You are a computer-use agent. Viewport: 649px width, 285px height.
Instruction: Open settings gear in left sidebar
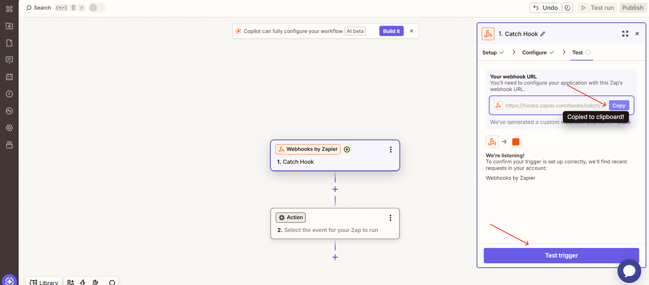(x=9, y=128)
